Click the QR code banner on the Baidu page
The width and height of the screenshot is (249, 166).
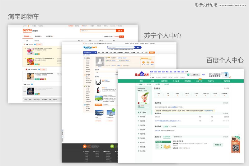[x=236, y=145]
